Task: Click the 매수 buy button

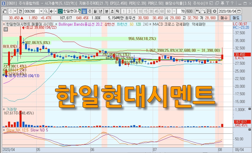Action: [224, 18]
